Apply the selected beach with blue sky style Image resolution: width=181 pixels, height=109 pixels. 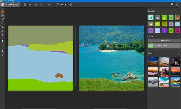(164, 82)
